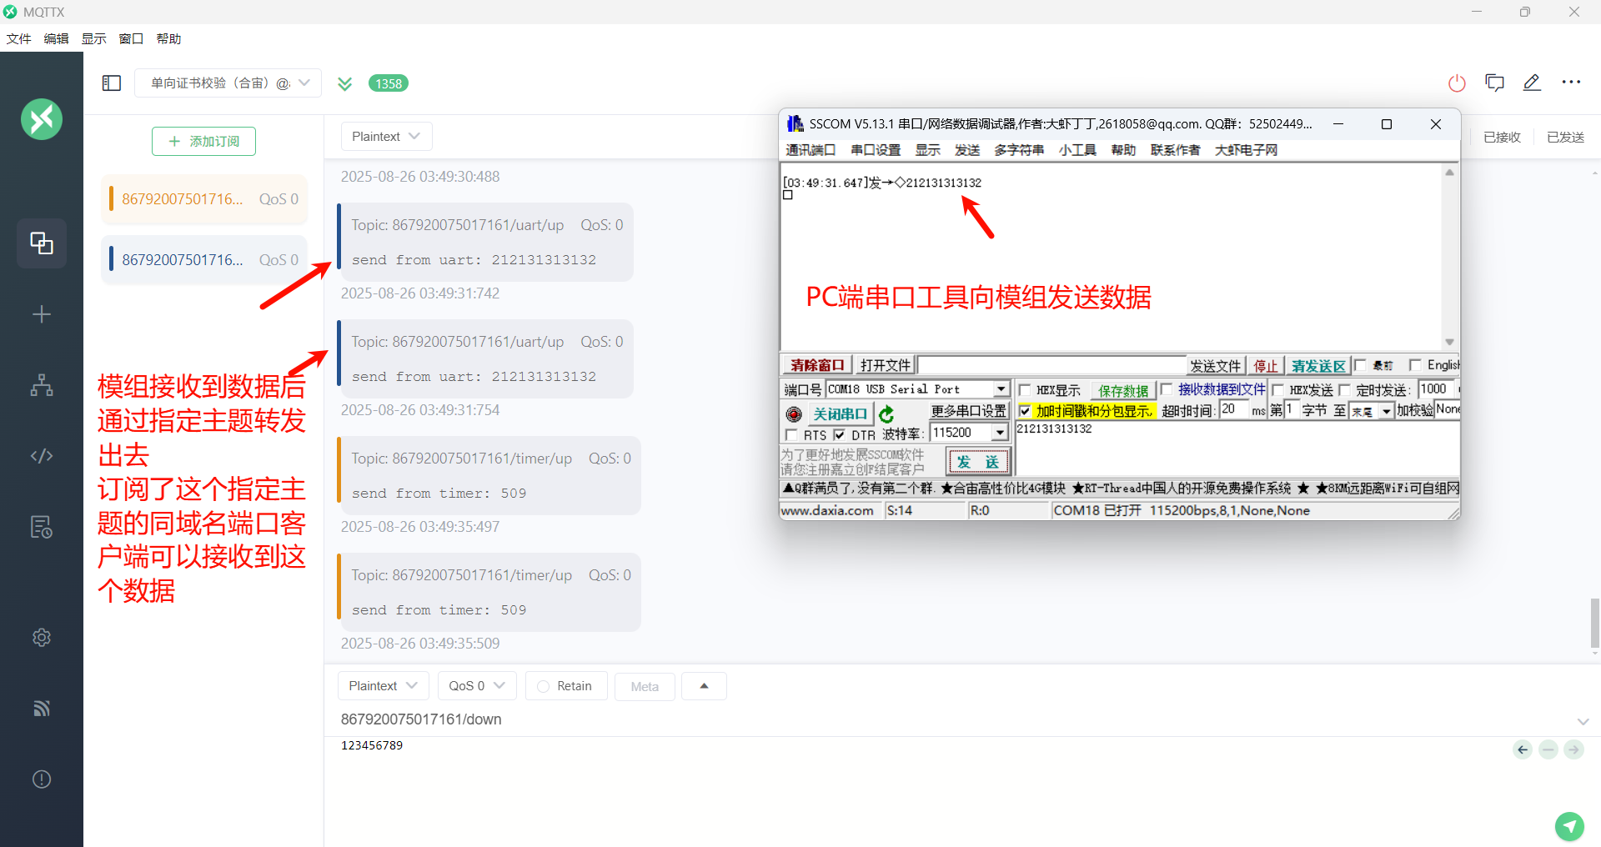Screen dimensions: 1601x847
Task: Click SSCOM red port status indicator icon
Action: [x=794, y=413]
